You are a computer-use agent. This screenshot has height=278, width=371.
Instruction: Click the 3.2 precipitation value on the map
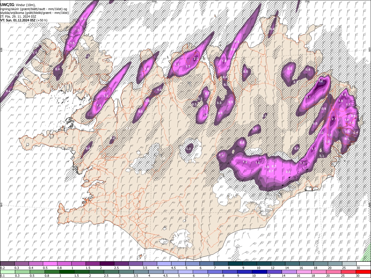click(x=321, y=81)
